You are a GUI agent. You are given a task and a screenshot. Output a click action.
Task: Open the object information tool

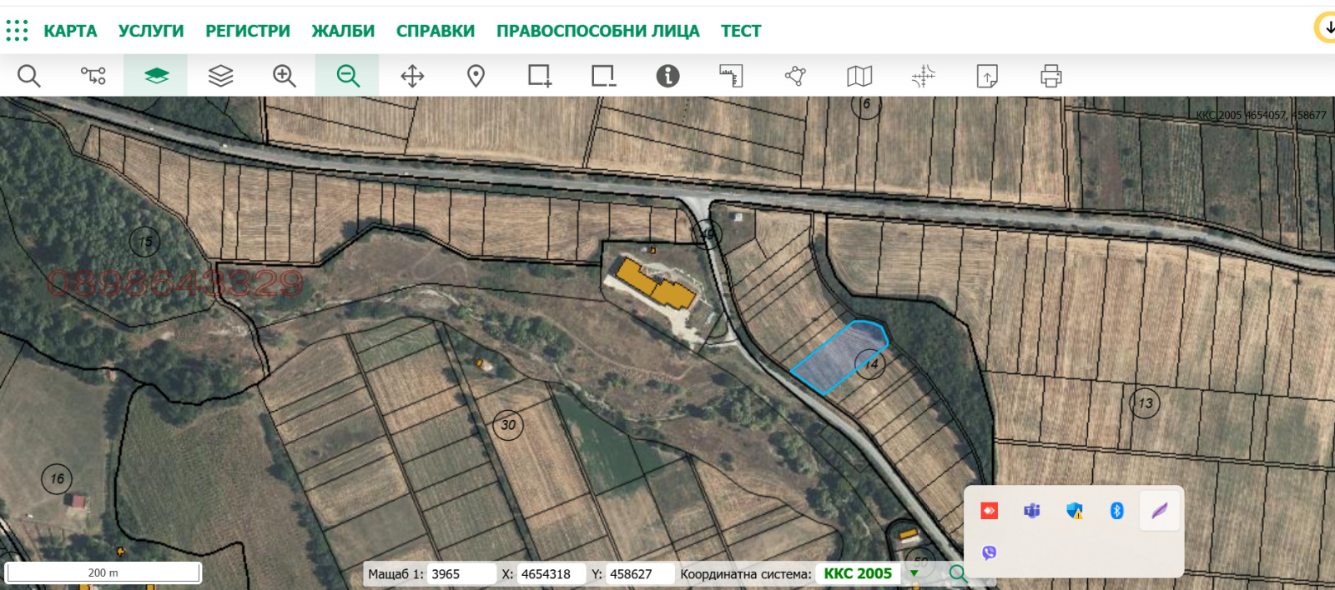coord(667,76)
